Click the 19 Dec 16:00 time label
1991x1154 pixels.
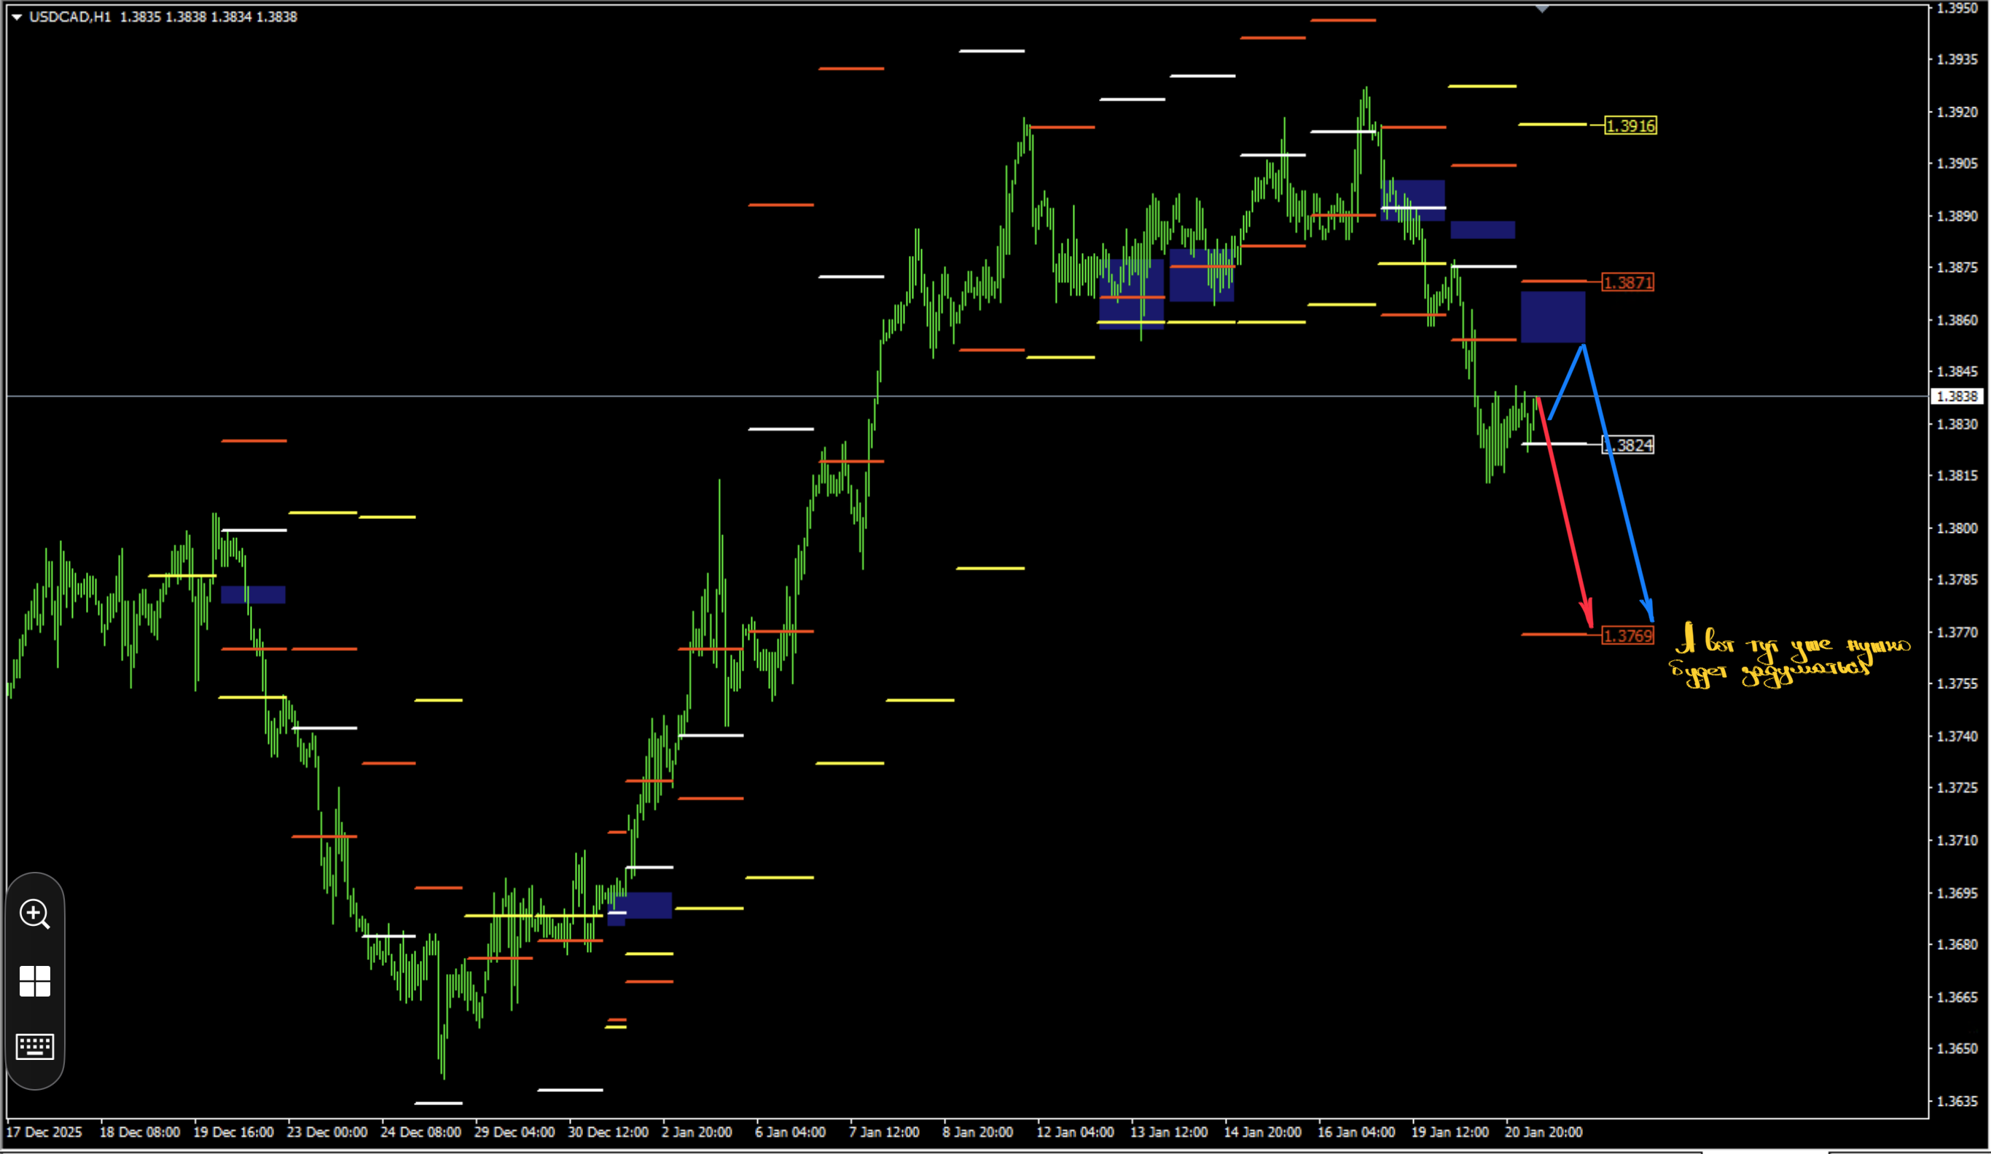coord(233,1132)
